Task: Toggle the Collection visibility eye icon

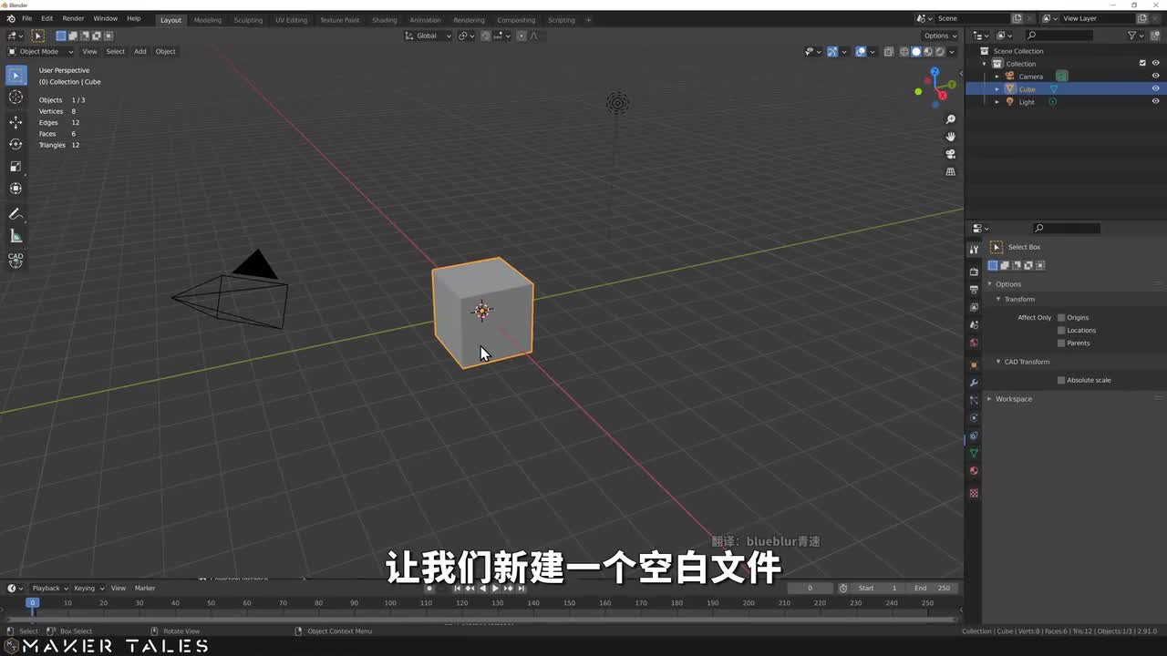Action: (1155, 64)
